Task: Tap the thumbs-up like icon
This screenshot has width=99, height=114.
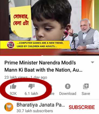Action: 13,86
